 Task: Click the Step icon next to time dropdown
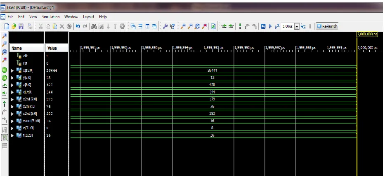click(303, 26)
